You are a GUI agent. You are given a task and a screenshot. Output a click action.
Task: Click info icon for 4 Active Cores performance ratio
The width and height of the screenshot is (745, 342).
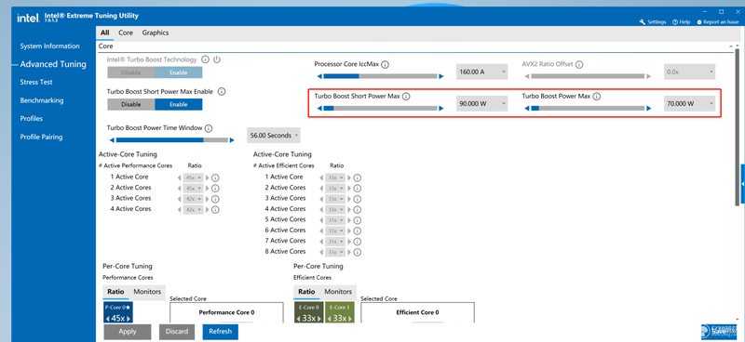pyautogui.click(x=215, y=210)
